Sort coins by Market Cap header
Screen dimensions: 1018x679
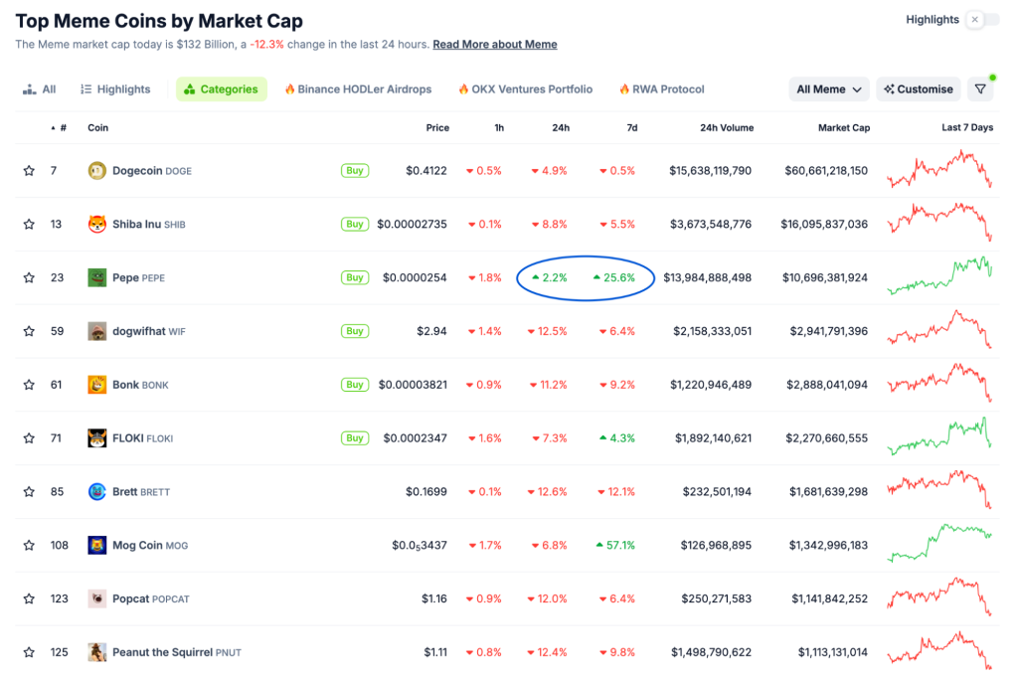(844, 128)
